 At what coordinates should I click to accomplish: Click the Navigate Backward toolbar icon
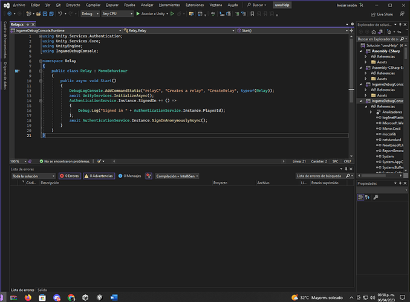point(10,13)
